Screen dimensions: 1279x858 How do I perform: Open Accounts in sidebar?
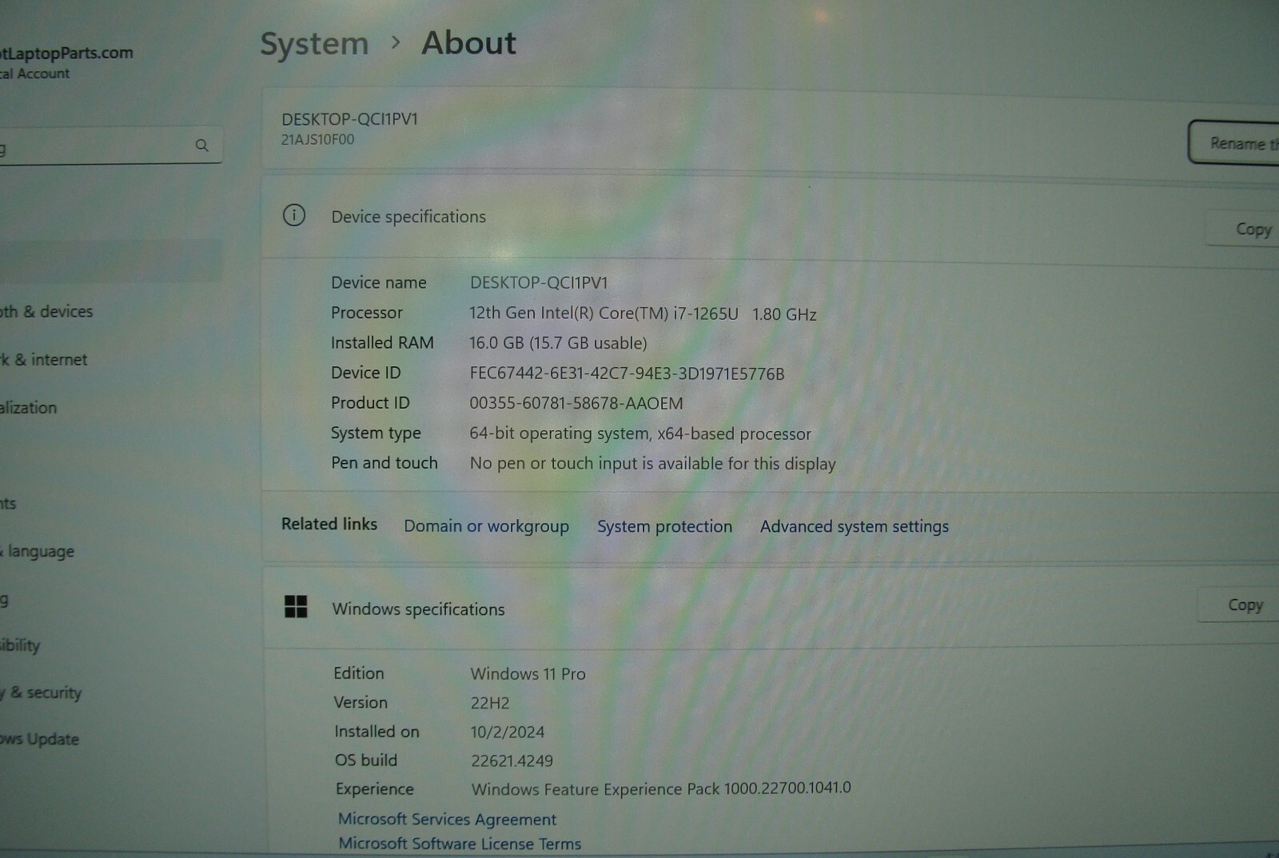(x=8, y=504)
